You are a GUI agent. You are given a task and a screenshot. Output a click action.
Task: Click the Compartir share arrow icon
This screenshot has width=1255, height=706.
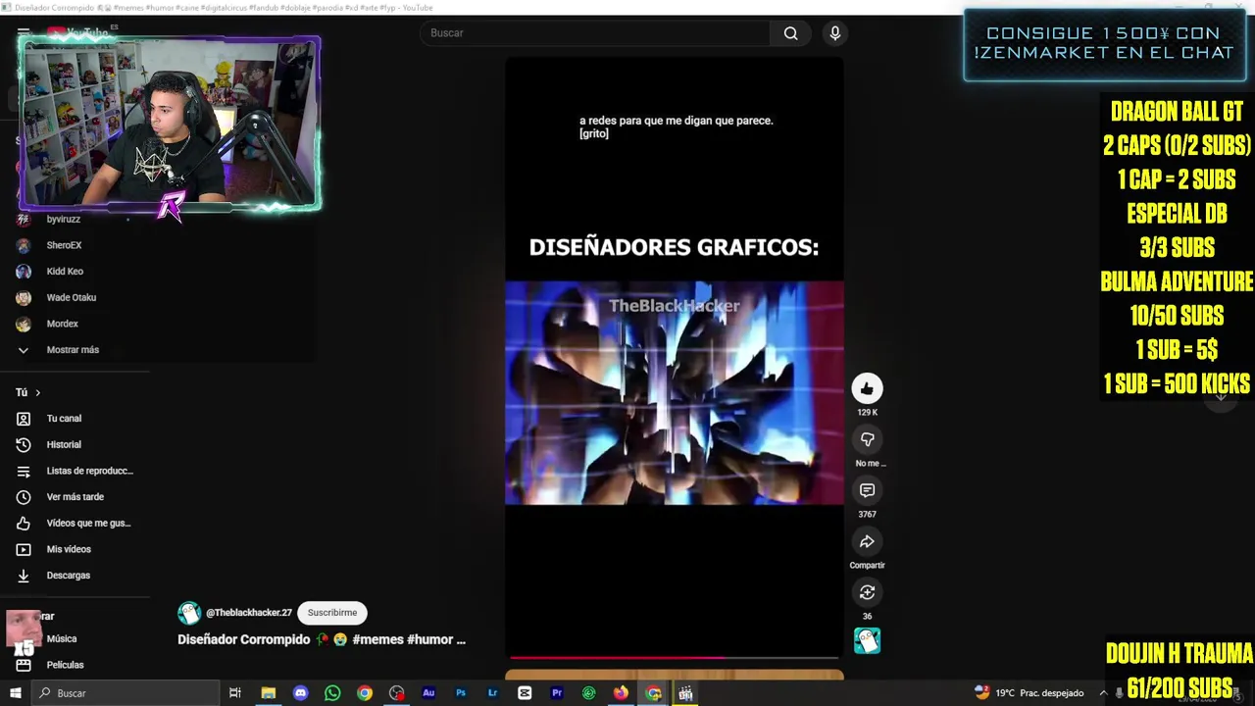pos(867,541)
